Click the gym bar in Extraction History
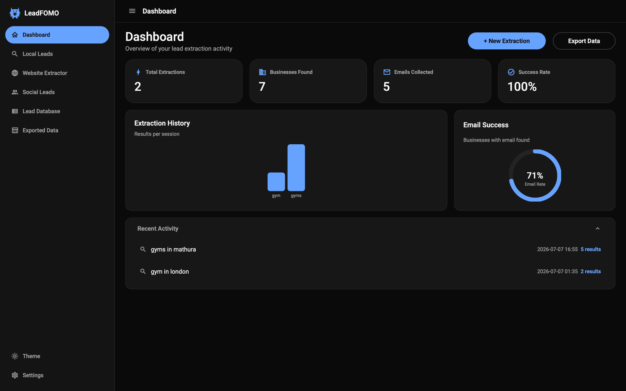The image size is (626, 391). (276, 182)
